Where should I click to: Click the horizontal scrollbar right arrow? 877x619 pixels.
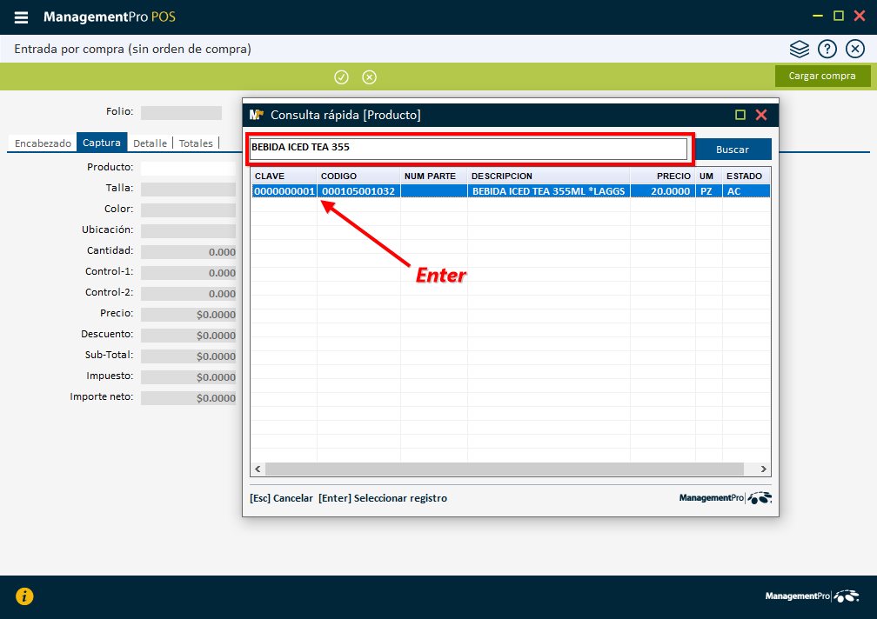point(764,469)
